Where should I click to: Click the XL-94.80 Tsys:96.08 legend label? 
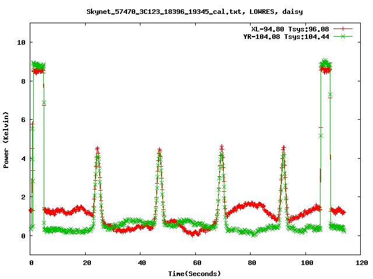coord(290,29)
